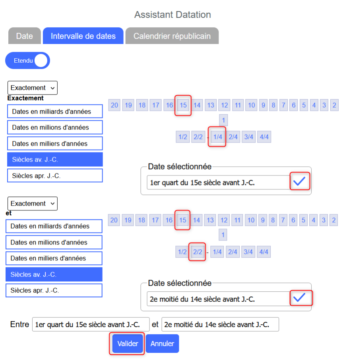Click the Valider button
Viewport: 343px width, 360px height.
click(x=127, y=343)
